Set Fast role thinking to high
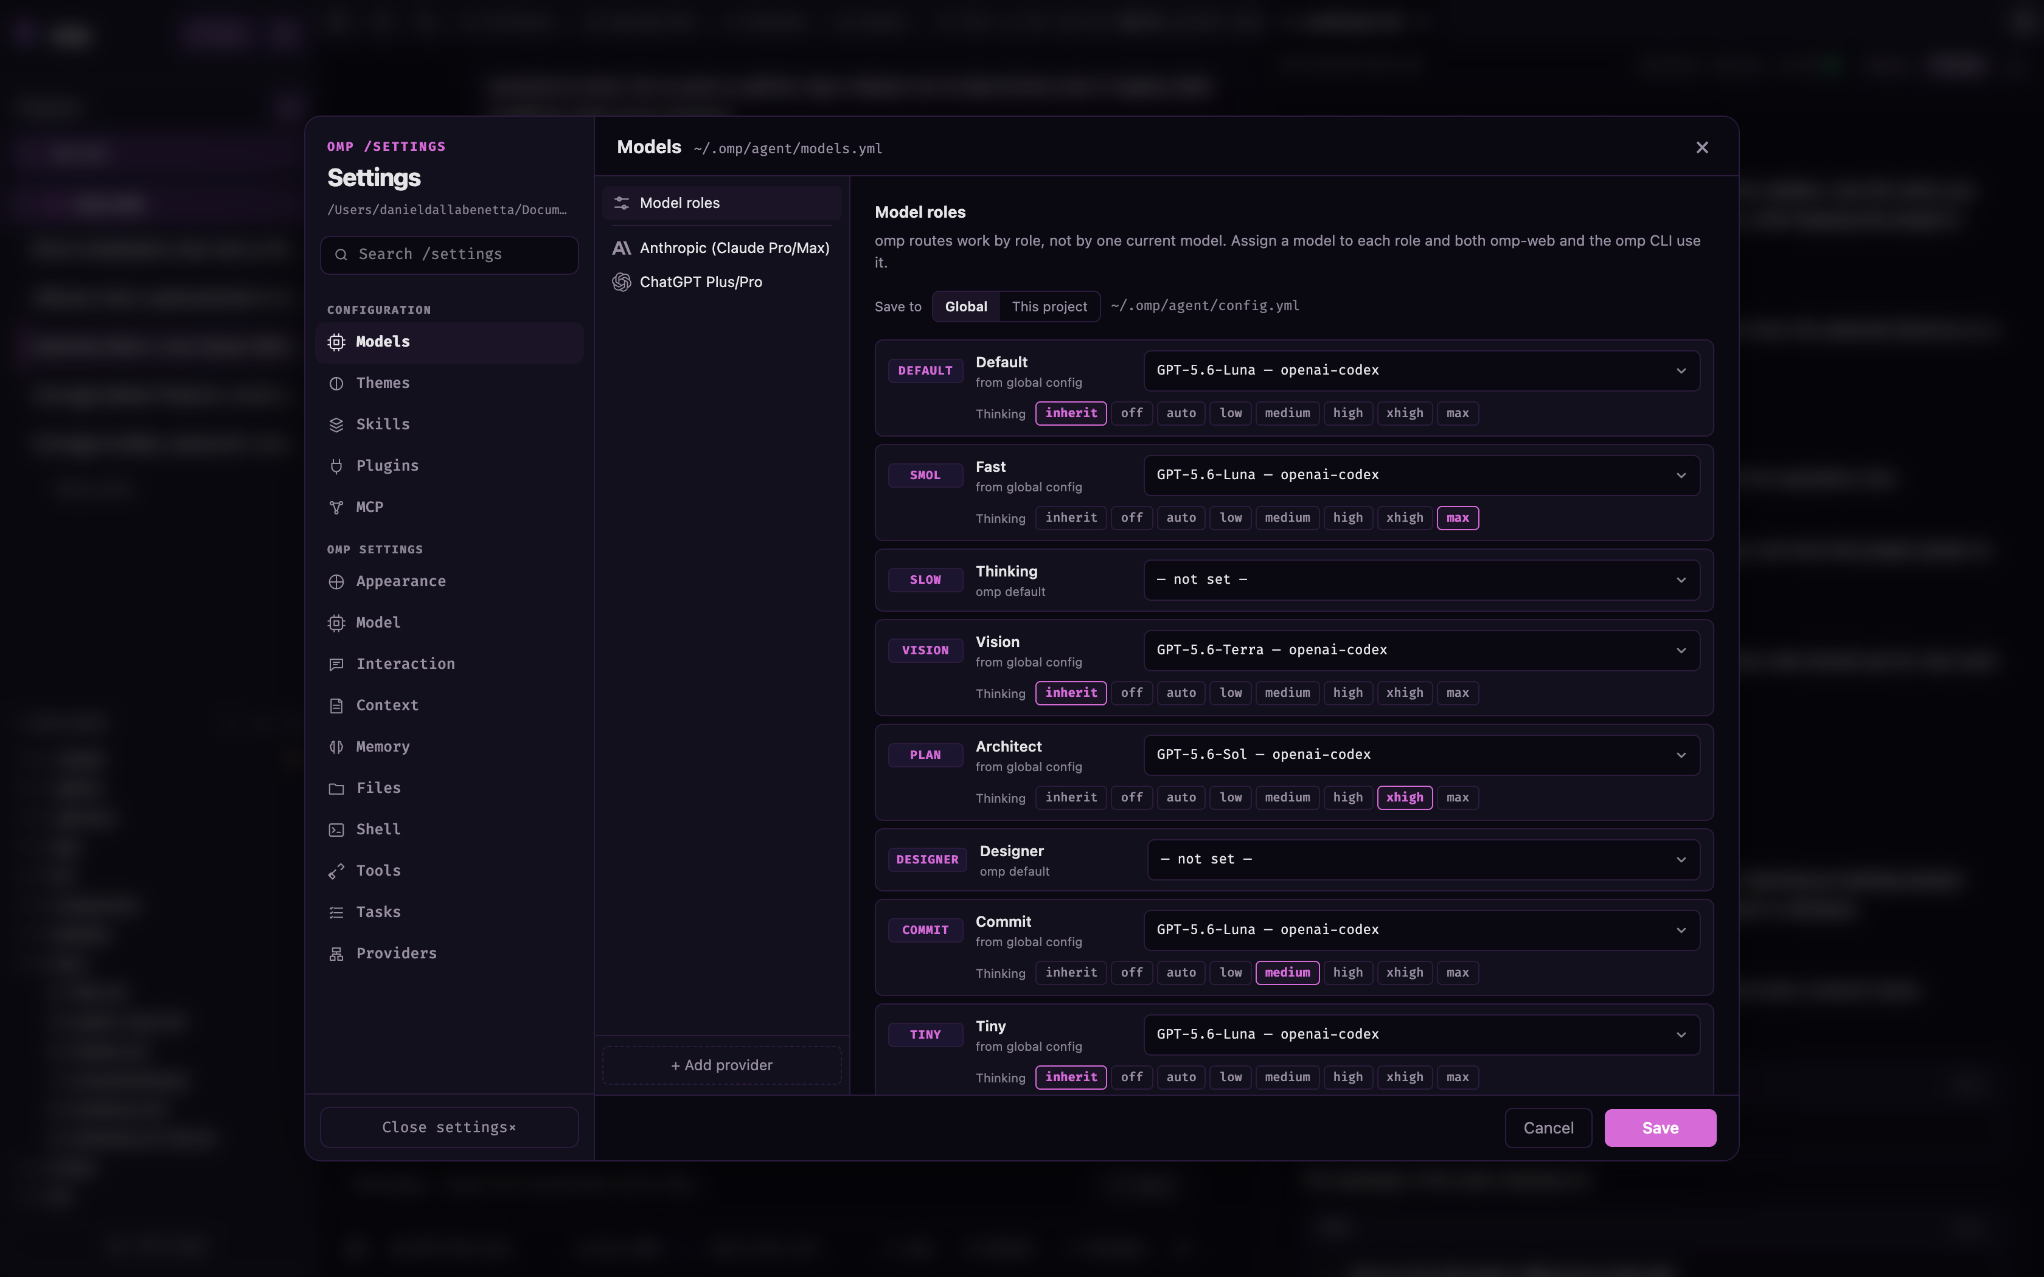Screen dimensions: 2044x1277 pos(1348,519)
